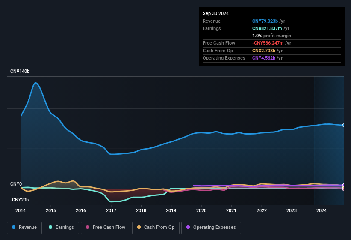Viewport: 351px width, 240px height.
Task: Click the 2020 year on the timeline
Action: pos(201,210)
